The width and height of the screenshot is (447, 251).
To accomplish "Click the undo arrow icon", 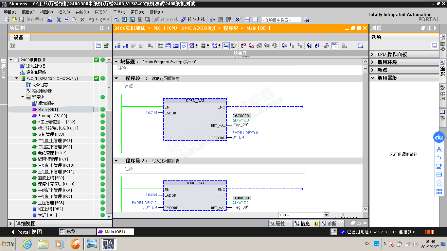I will [x=91, y=20].
